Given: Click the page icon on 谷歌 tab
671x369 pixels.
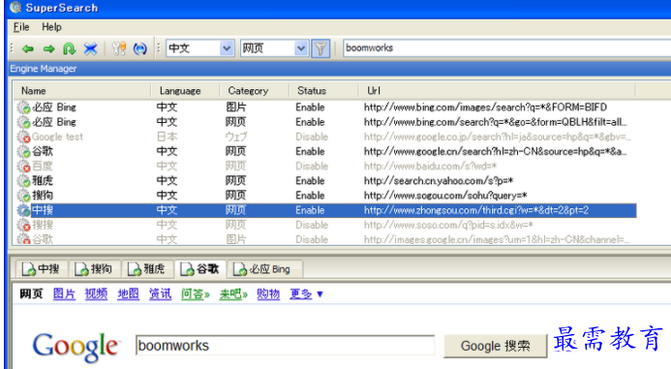Looking at the screenshot, I should pyautogui.click(x=188, y=269).
